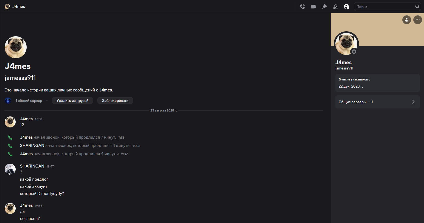The image size is (424, 223).
Task: Click the pug avatar in the profile panel
Action: point(346,44)
